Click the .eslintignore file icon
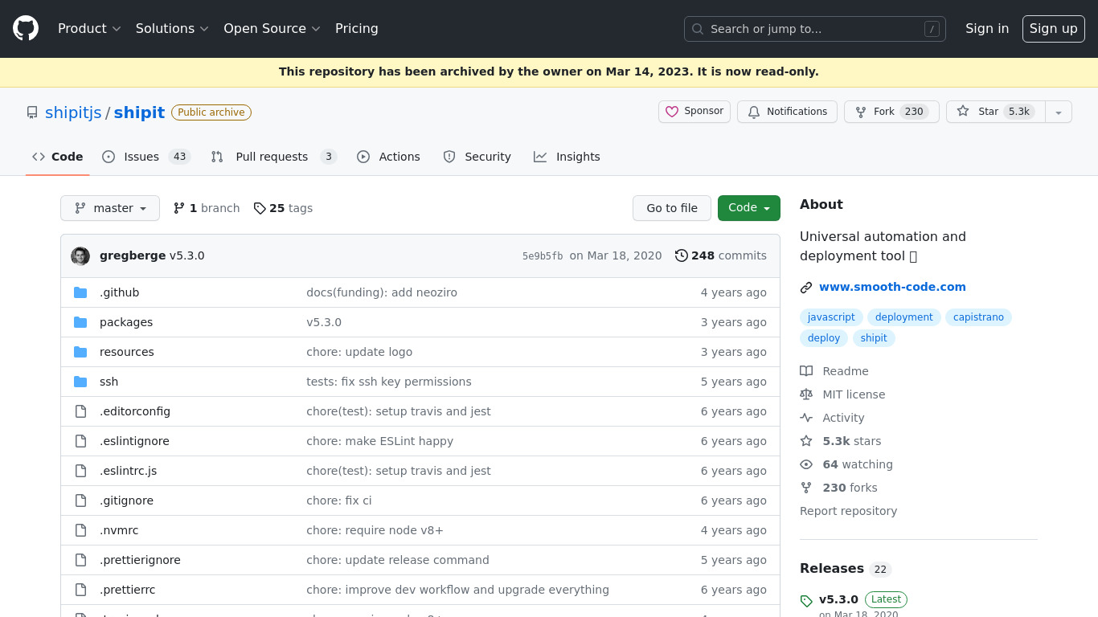 point(80,441)
